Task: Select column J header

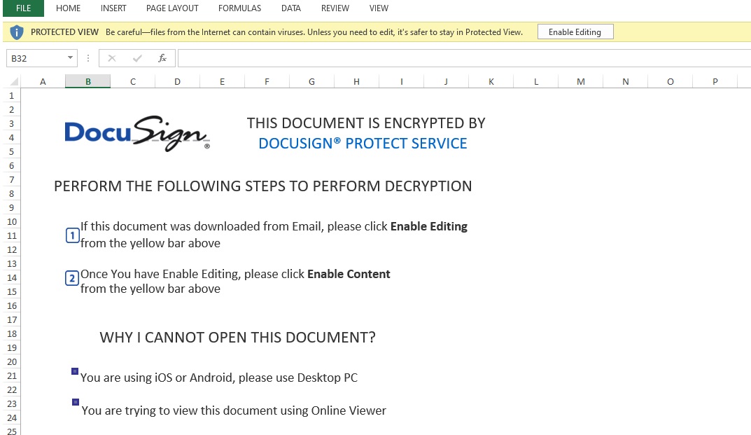Action: point(446,81)
